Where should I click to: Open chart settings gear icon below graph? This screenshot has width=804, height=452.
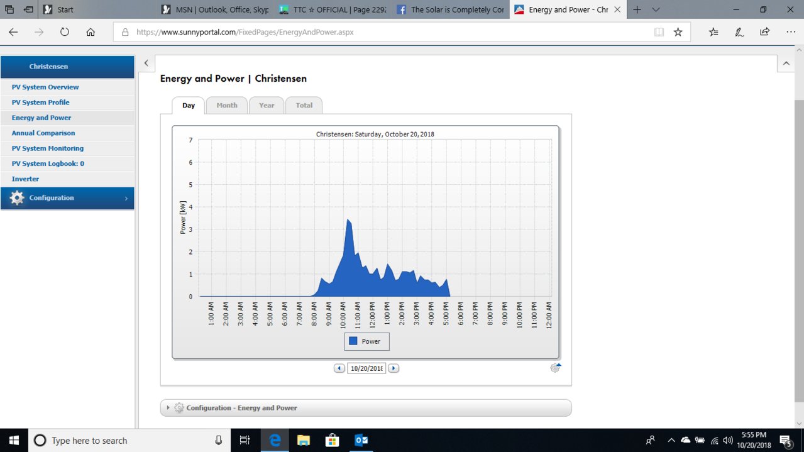(x=555, y=368)
